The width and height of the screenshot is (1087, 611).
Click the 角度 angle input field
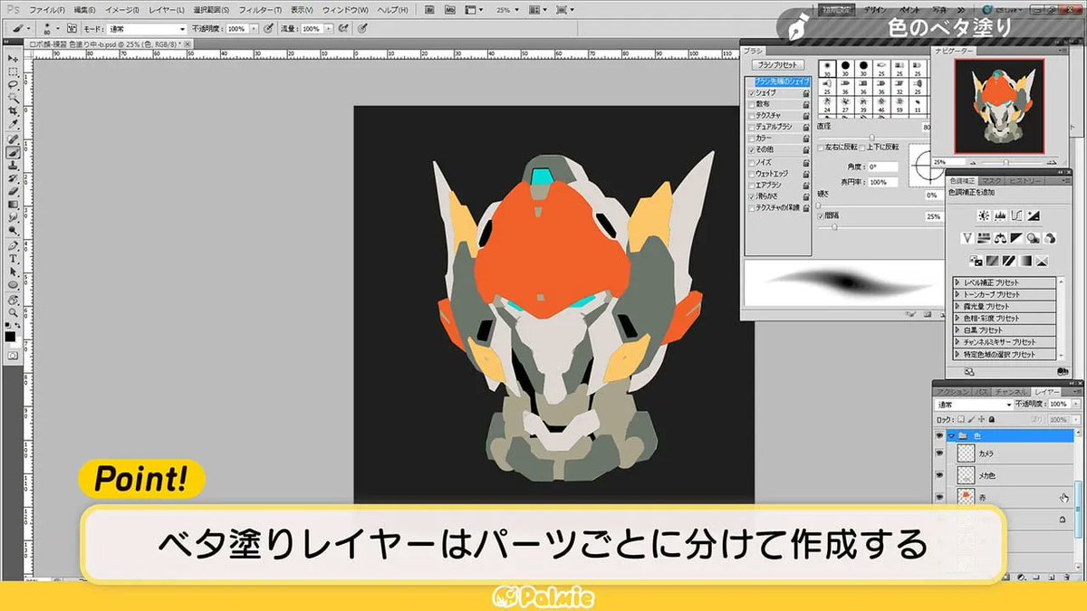coord(881,167)
